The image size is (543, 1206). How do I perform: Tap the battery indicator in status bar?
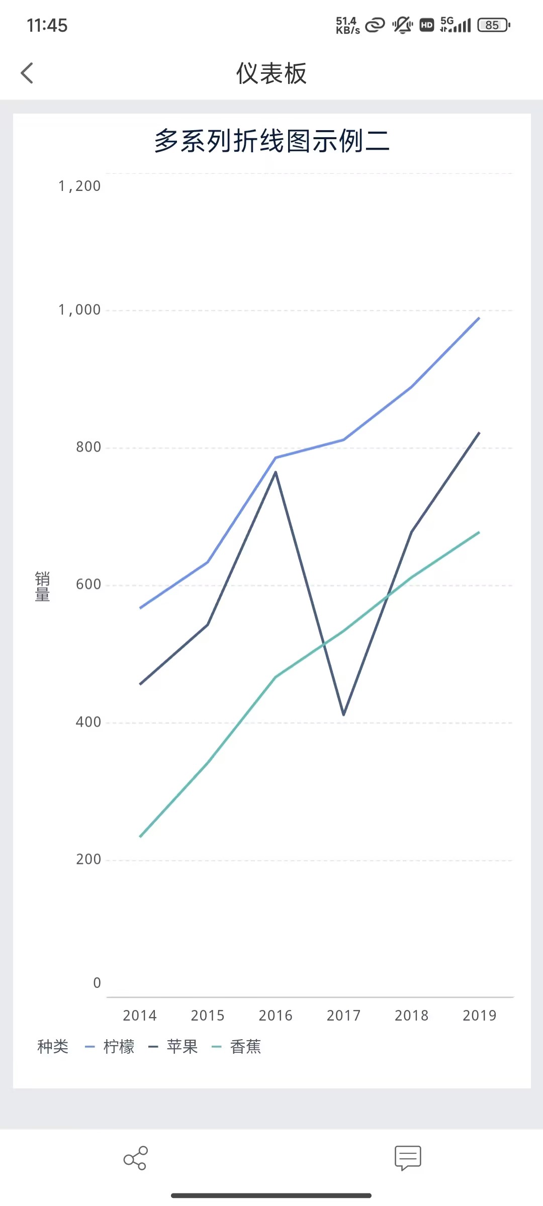coord(494,25)
